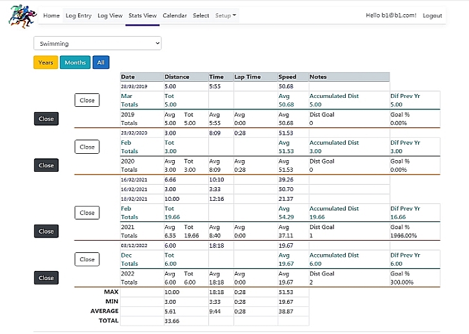Viewport: 469px width, 334px height.
Task: Open the Select page
Action: click(x=201, y=15)
